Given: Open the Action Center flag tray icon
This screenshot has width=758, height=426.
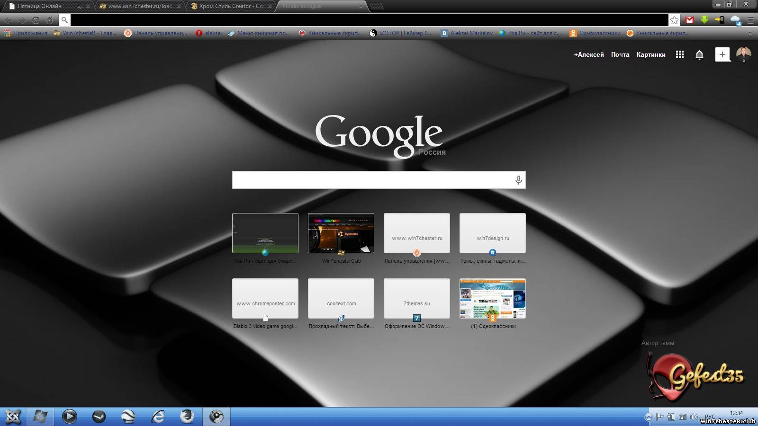Looking at the screenshot, I should tap(659, 417).
